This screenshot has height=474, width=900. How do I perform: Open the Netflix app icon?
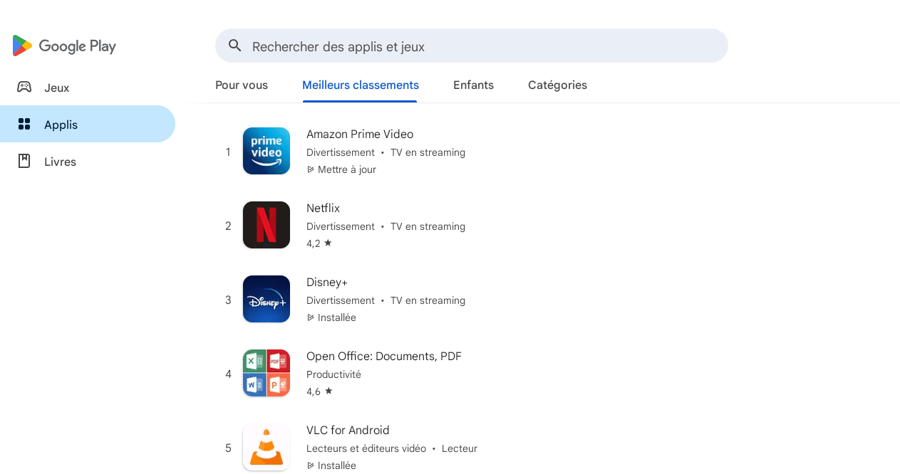[267, 225]
